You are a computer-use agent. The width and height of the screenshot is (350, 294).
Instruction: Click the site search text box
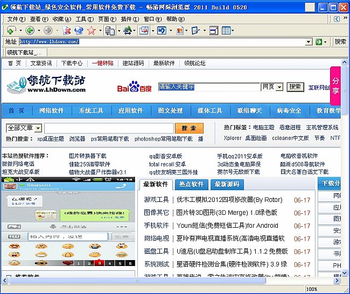(109, 128)
